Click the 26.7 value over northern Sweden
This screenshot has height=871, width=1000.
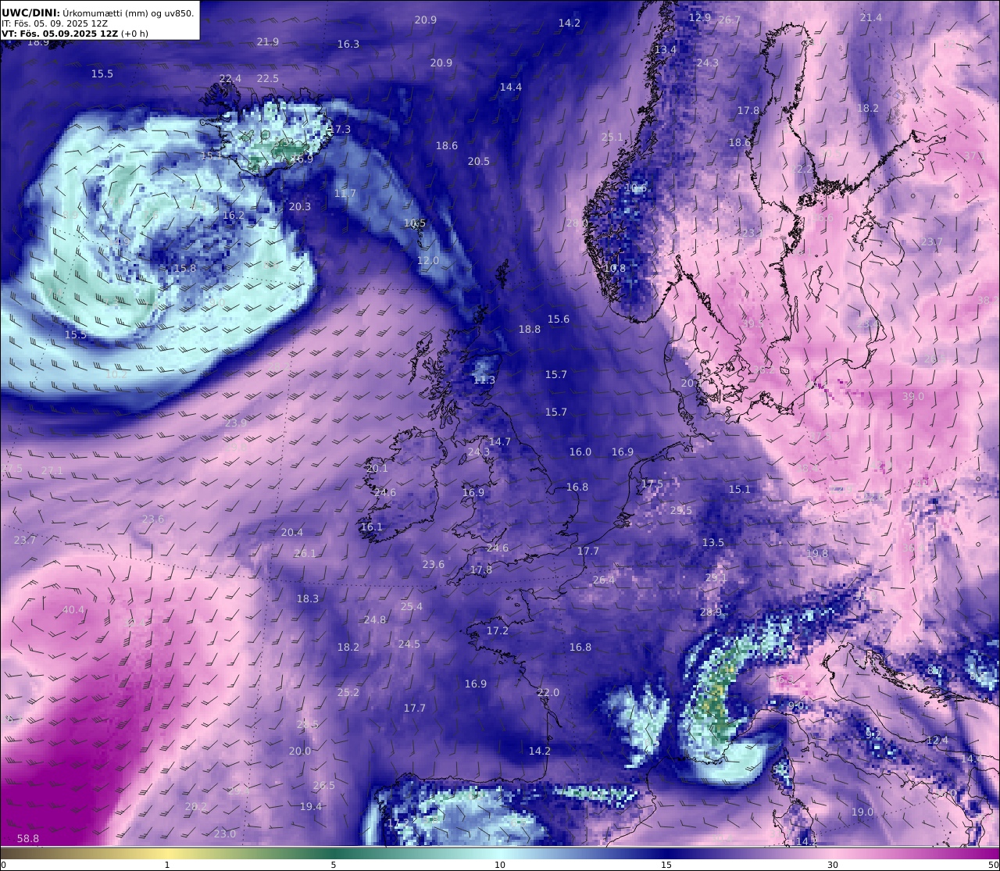click(729, 20)
